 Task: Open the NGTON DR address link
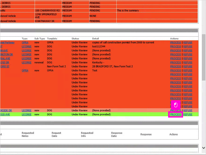tap(6, 55)
